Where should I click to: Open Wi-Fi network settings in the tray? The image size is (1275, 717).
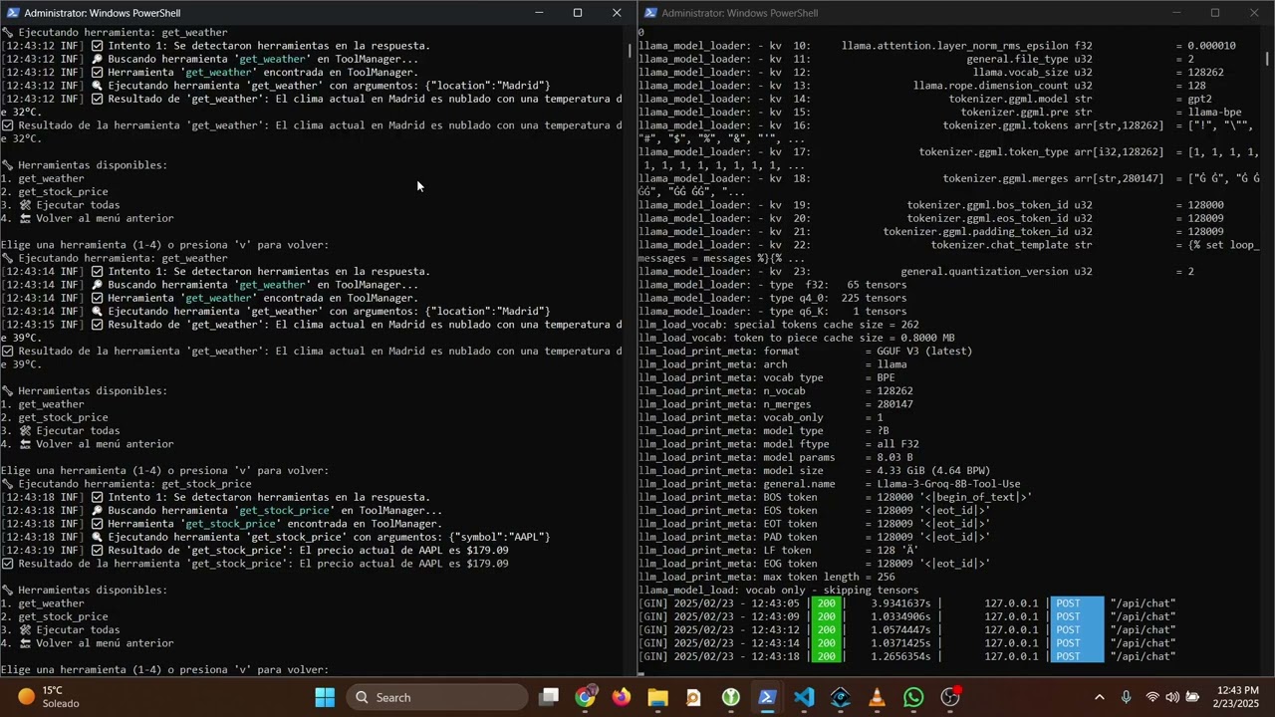1152,697
